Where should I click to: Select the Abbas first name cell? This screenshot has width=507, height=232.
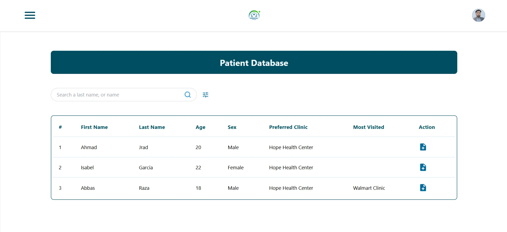point(88,188)
